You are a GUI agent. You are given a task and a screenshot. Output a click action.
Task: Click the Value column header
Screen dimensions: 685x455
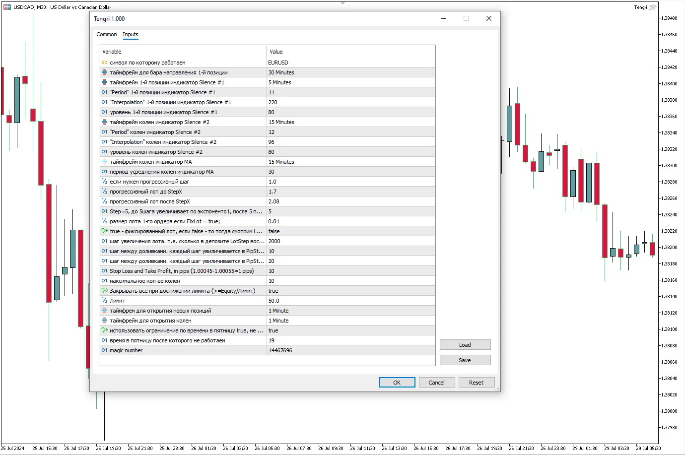351,52
